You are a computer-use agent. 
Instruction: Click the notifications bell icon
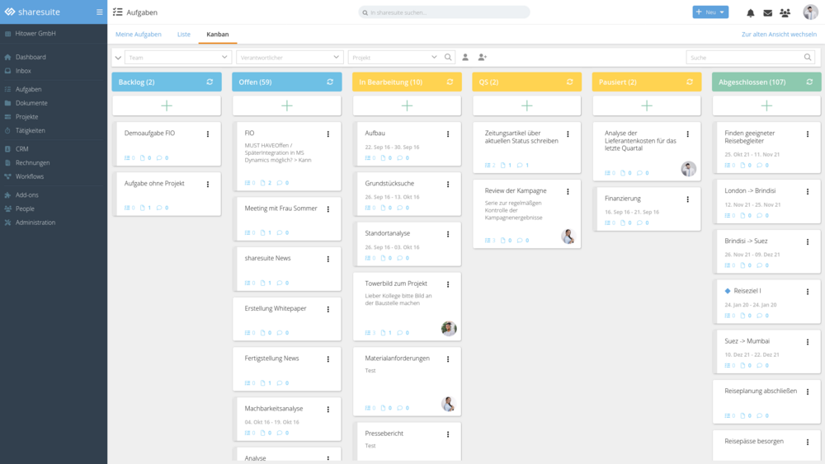click(751, 13)
